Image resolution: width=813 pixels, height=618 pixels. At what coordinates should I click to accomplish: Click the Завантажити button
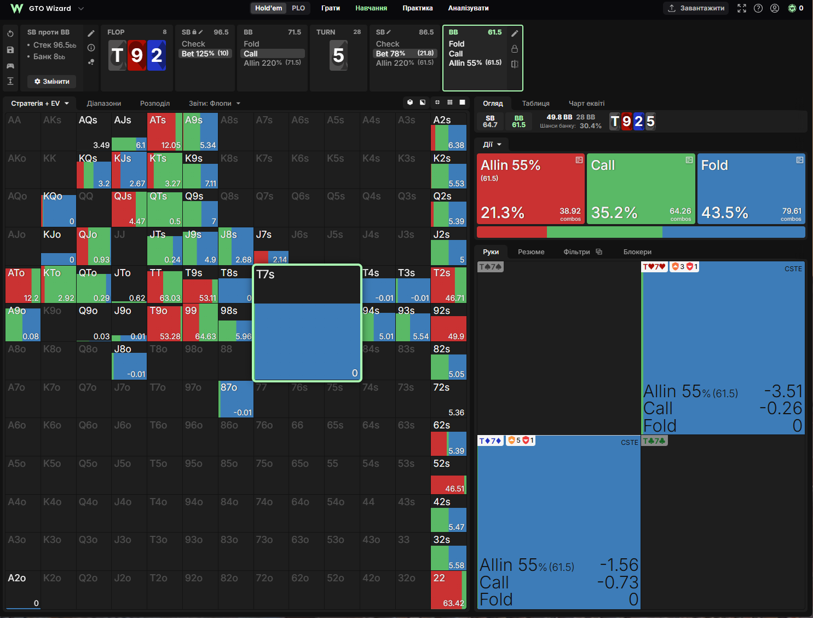(696, 8)
